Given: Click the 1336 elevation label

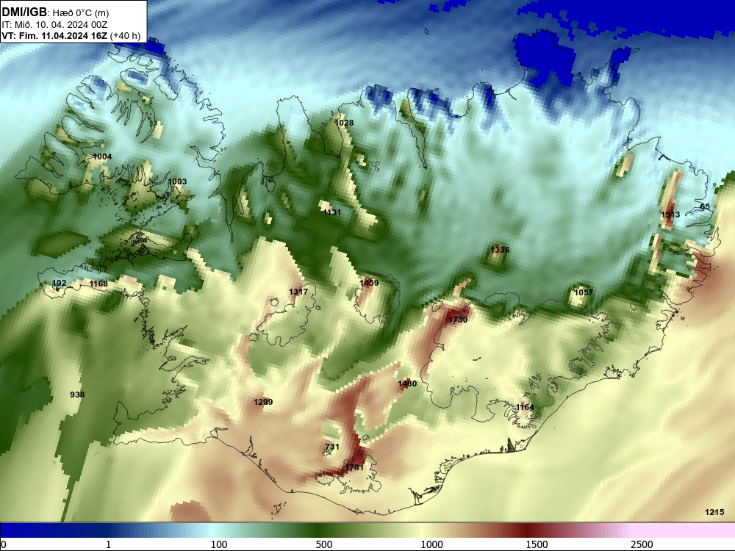Looking at the screenshot, I should pyautogui.click(x=500, y=250).
